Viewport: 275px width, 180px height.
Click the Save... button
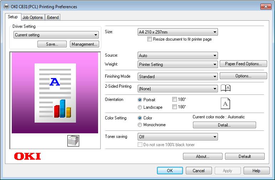coord(52,44)
